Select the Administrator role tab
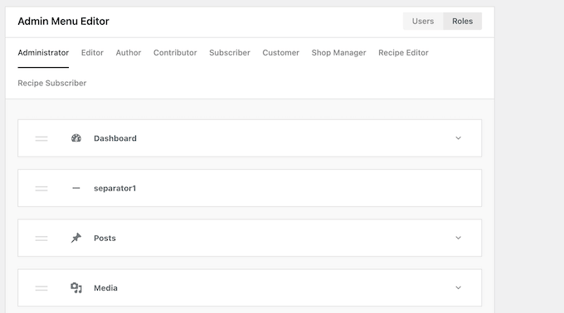 [x=43, y=53]
